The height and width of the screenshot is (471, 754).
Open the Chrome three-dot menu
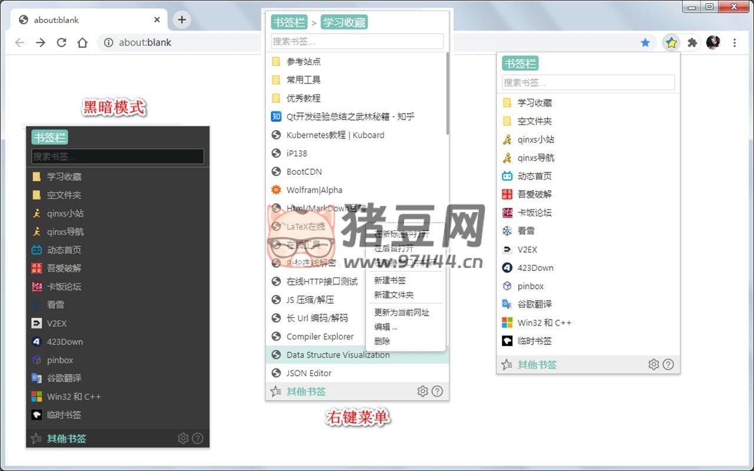735,42
